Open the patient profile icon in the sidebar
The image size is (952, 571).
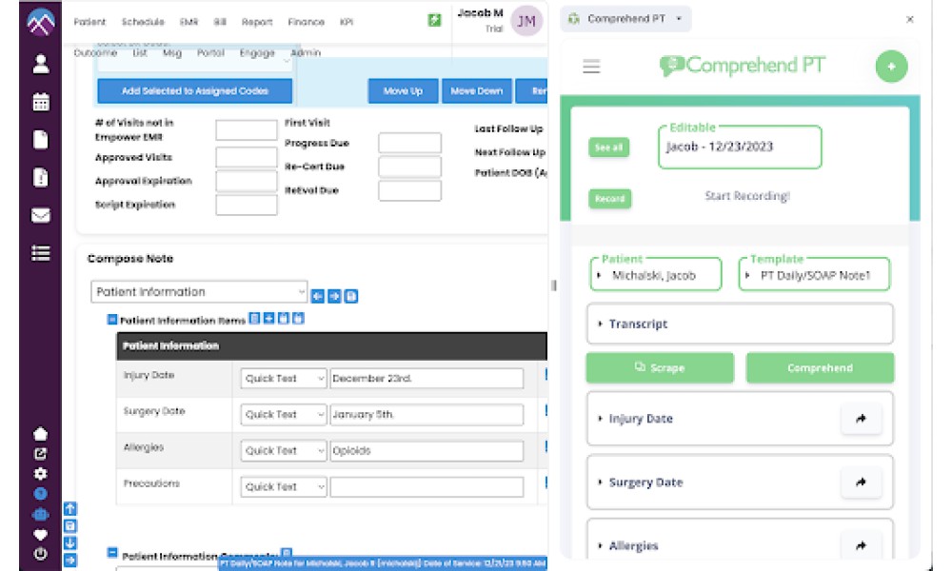coord(41,64)
